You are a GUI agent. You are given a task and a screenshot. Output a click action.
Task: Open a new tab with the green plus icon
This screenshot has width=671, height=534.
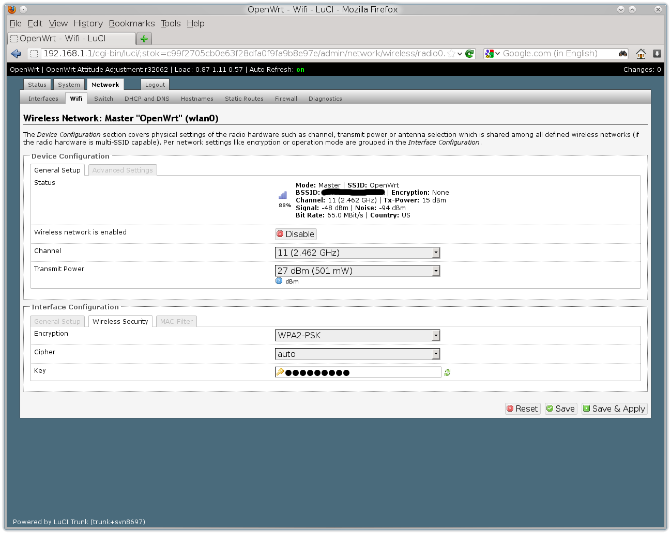[x=144, y=39]
